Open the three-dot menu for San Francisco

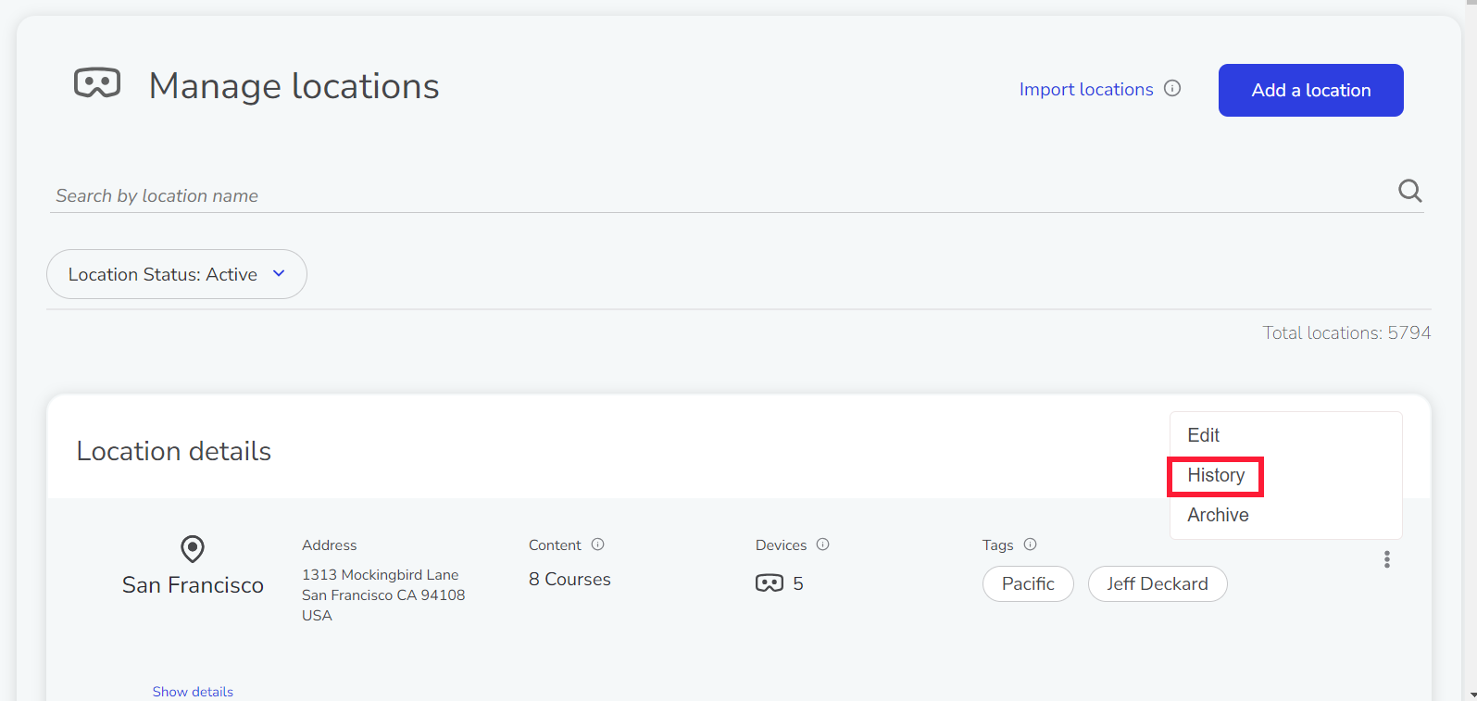click(1387, 559)
